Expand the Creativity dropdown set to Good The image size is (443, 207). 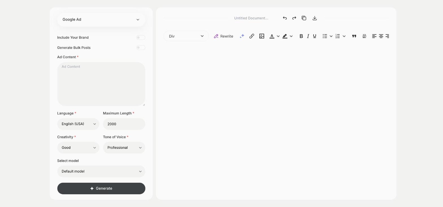tap(78, 148)
